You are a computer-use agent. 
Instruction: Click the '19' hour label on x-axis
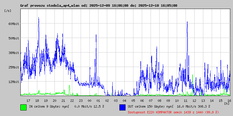46,101
